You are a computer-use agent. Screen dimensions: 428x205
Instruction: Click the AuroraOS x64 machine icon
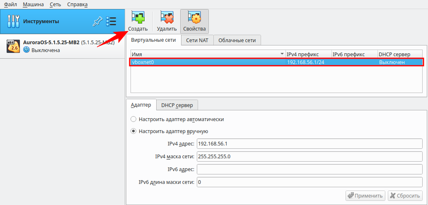13,46
